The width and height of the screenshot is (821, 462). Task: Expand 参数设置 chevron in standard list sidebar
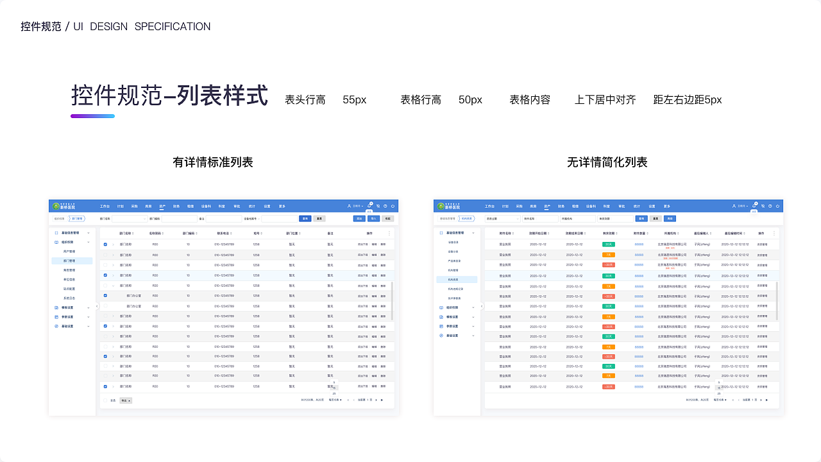tap(89, 317)
